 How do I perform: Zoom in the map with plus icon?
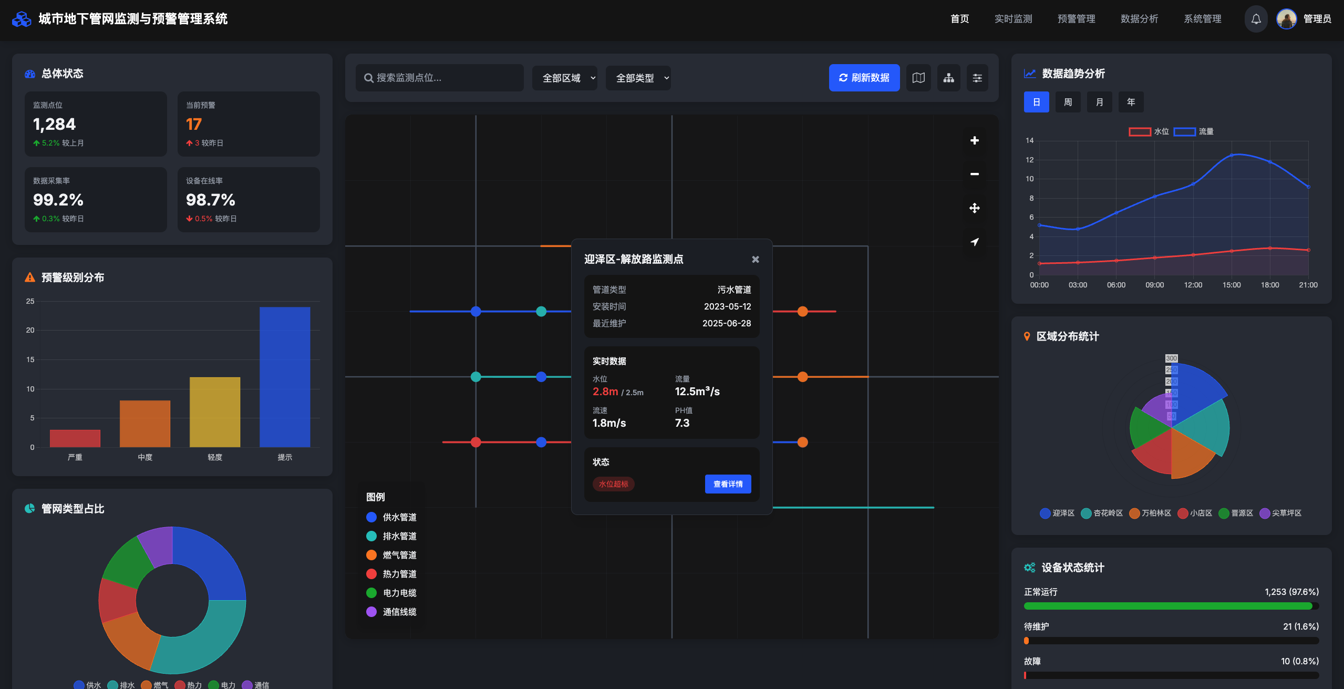pos(974,140)
